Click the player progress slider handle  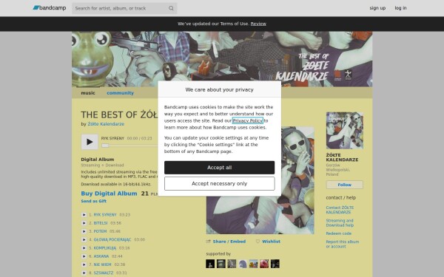tap(105, 146)
